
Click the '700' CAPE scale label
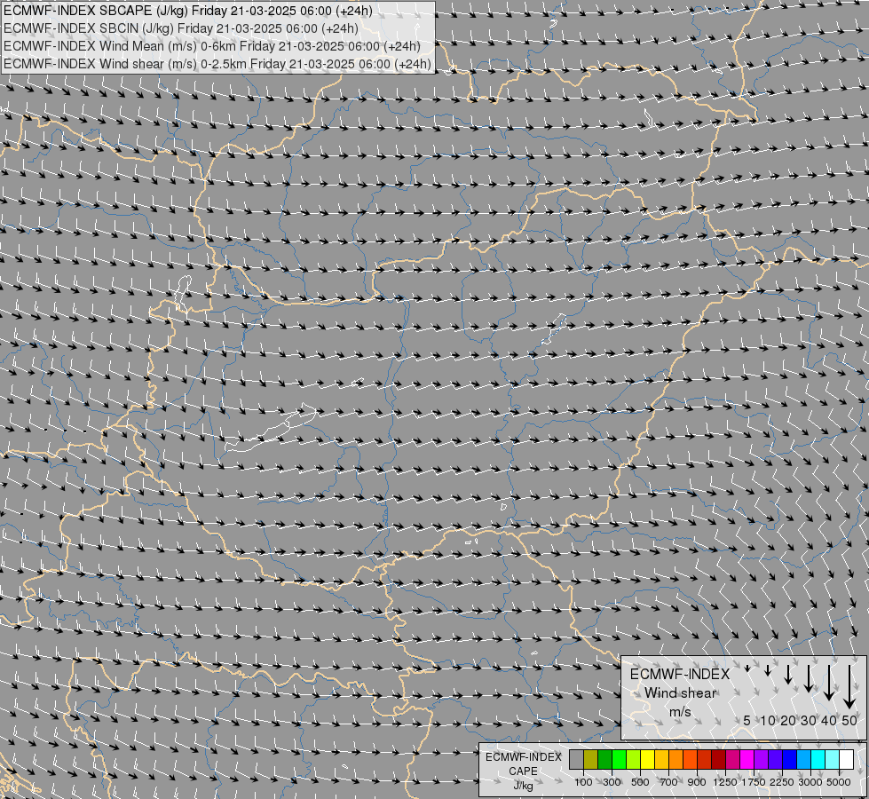[x=669, y=782]
